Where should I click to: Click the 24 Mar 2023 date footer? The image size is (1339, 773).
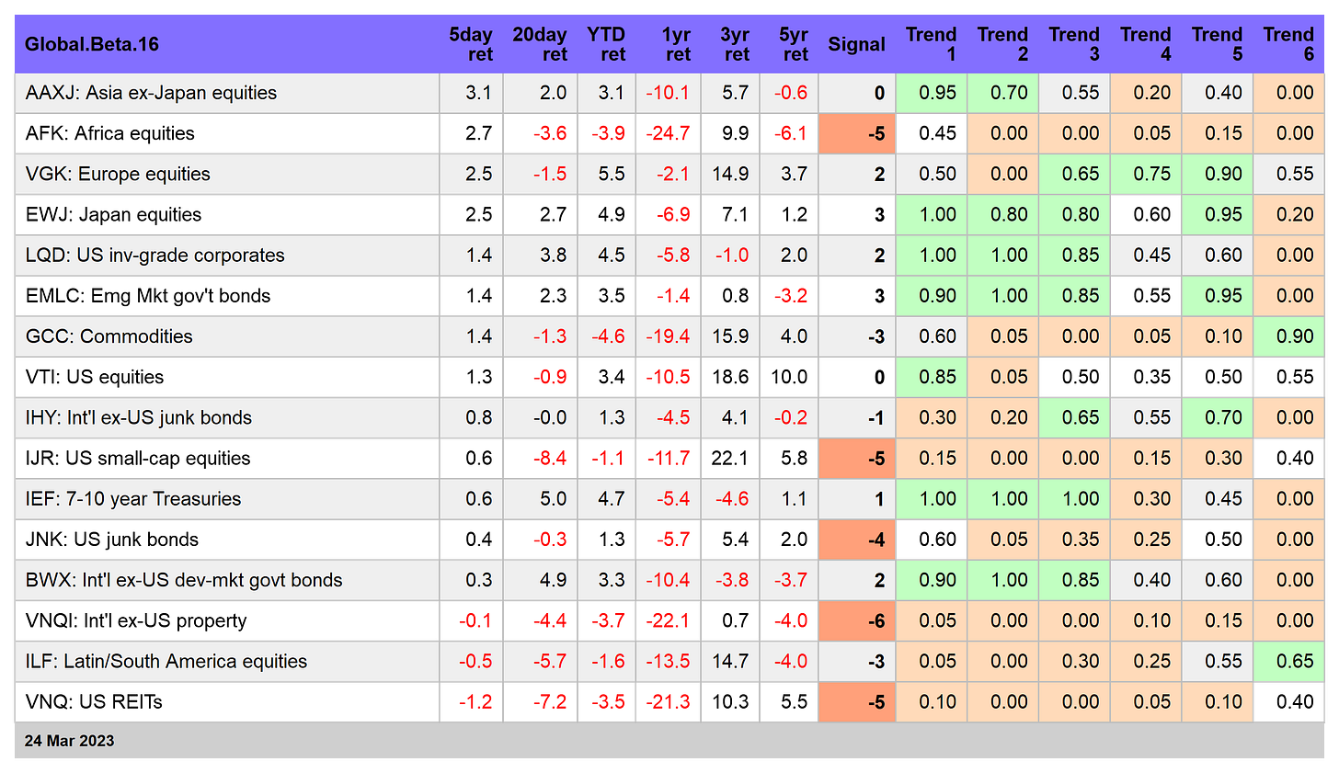coord(70,741)
